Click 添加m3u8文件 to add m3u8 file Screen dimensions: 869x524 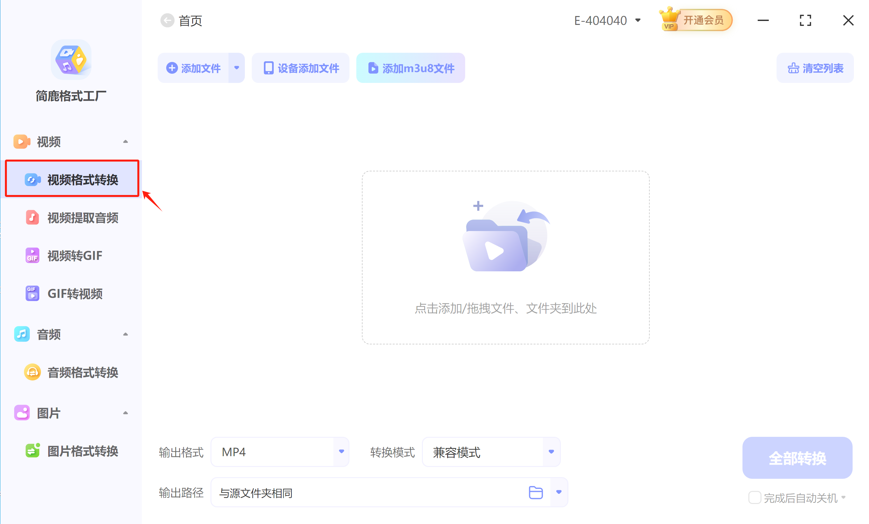(410, 68)
